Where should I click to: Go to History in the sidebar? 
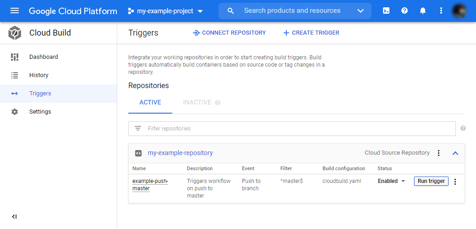pyautogui.click(x=39, y=75)
